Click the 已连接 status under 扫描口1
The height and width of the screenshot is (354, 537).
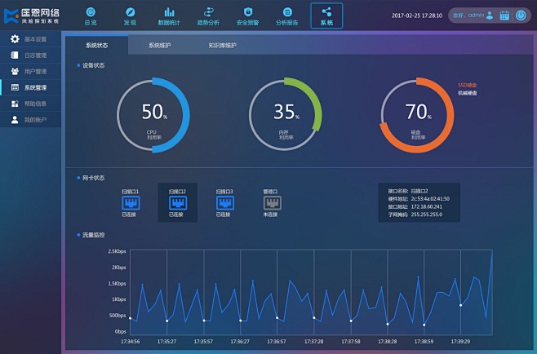129,215
